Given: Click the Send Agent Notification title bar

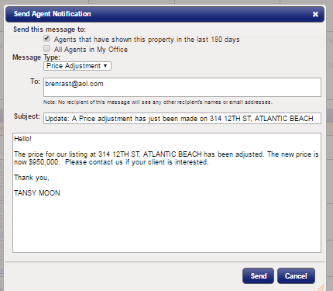Looking at the screenshot, I should point(165,14).
